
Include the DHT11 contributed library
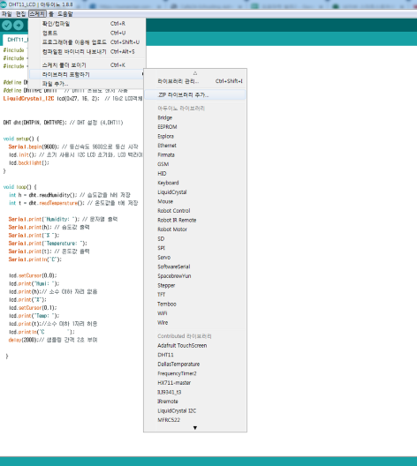tap(165, 355)
